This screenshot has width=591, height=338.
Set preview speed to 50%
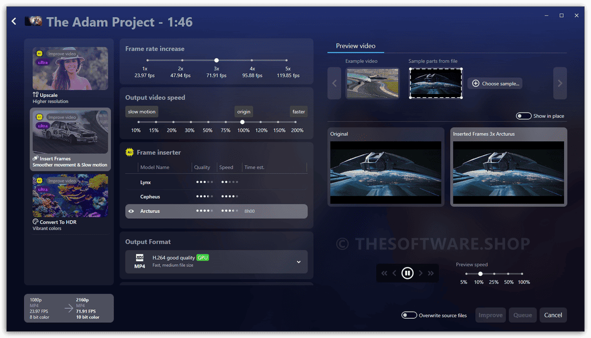(x=508, y=274)
